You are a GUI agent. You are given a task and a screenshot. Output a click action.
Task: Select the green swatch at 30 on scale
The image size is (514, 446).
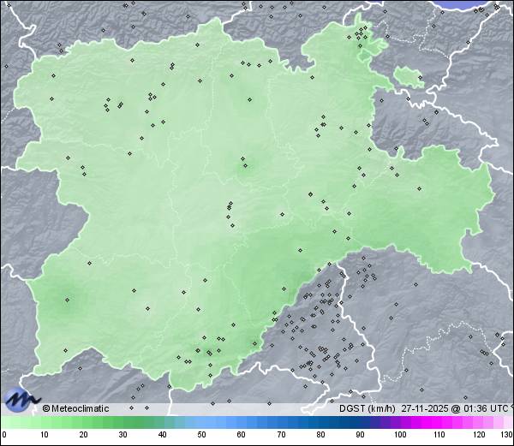123,422
